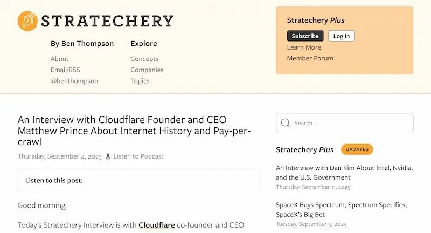
Task: Visit the Member Forum
Action: click(x=310, y=58)
